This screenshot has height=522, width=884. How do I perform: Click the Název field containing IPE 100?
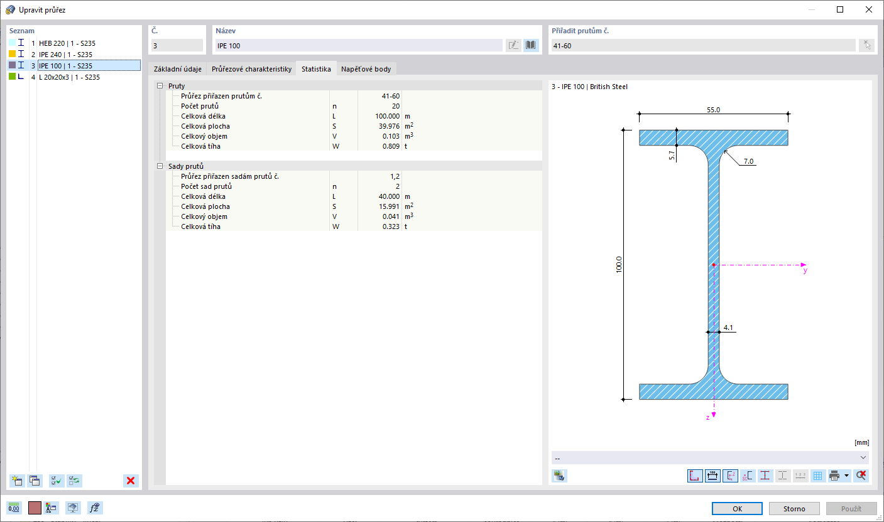pyautogui.click(x=359, y=45)
